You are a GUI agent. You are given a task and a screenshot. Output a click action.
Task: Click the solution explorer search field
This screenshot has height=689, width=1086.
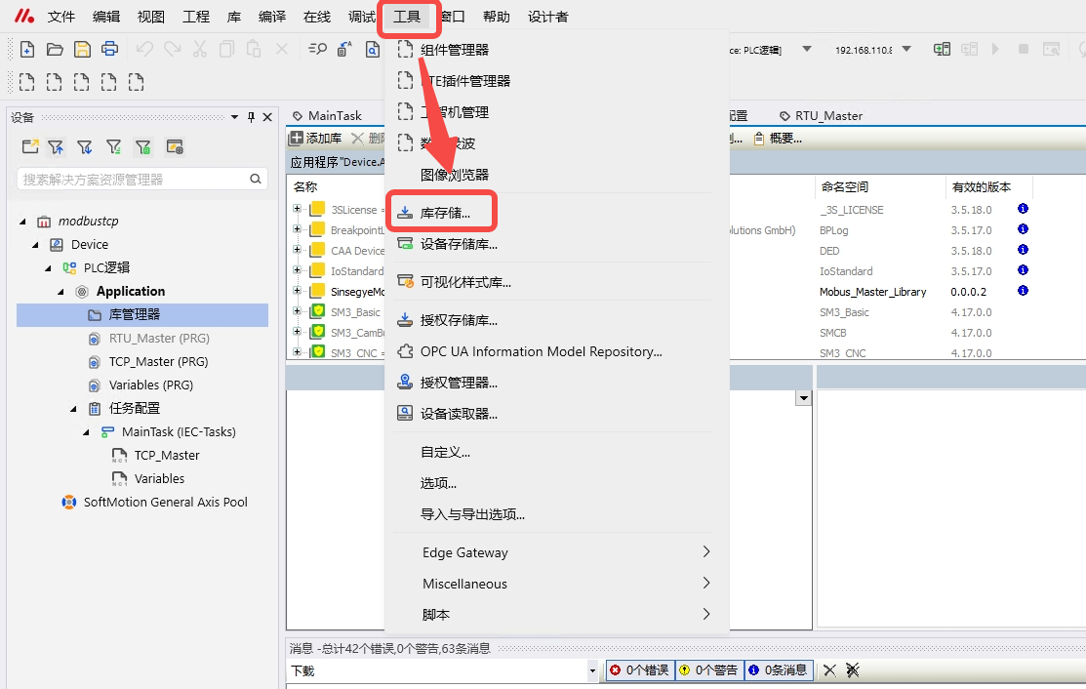click(x=142, y=179)
